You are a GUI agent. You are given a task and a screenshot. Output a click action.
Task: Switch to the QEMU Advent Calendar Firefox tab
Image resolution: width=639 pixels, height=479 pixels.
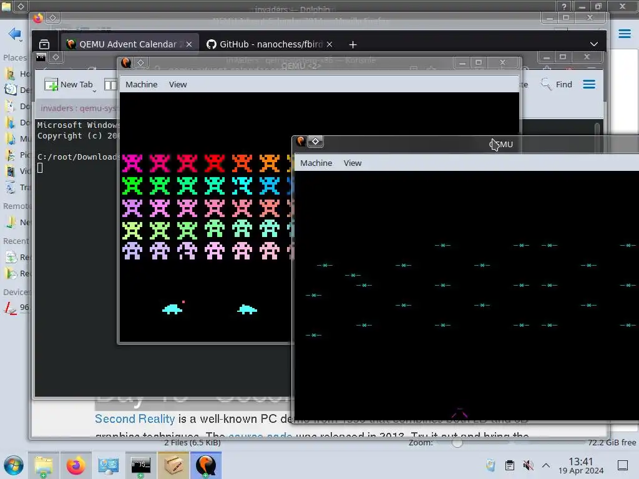(130, 44)
